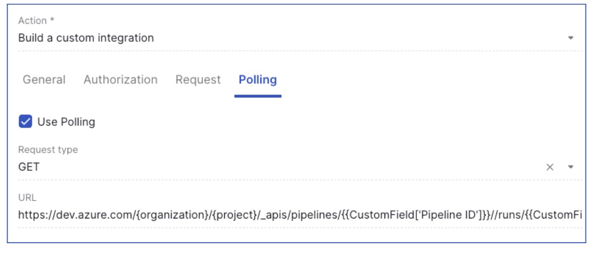Select the active Polling tab

pyautogui.click(x=258, y=79)
